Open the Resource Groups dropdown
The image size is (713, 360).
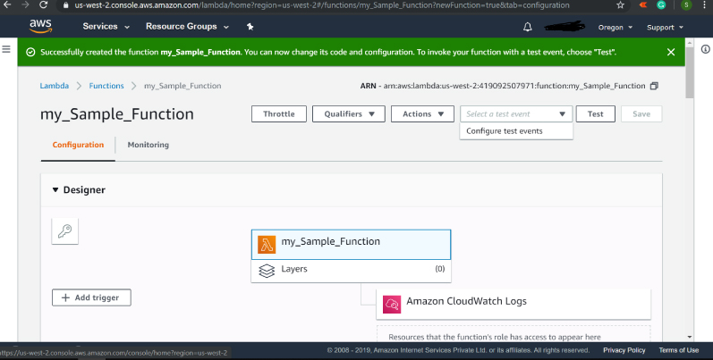click(x=187, y=27)
